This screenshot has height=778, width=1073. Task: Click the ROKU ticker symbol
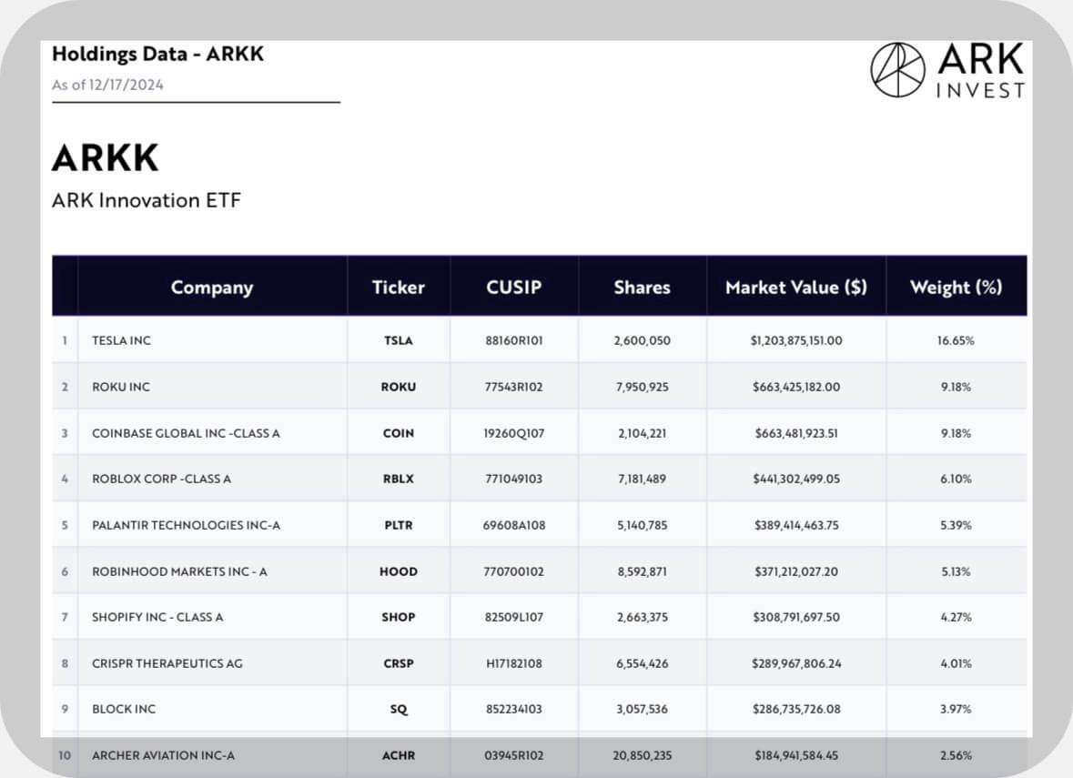click(x=399, y=387)
